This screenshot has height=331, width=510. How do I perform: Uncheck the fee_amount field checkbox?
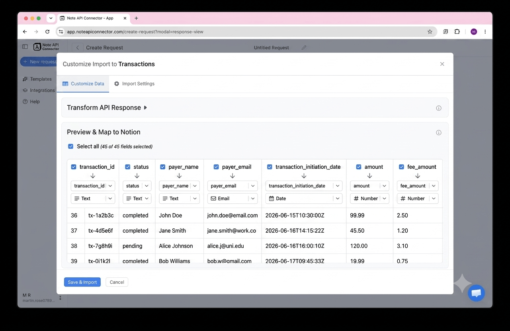(x=401, y=167)
